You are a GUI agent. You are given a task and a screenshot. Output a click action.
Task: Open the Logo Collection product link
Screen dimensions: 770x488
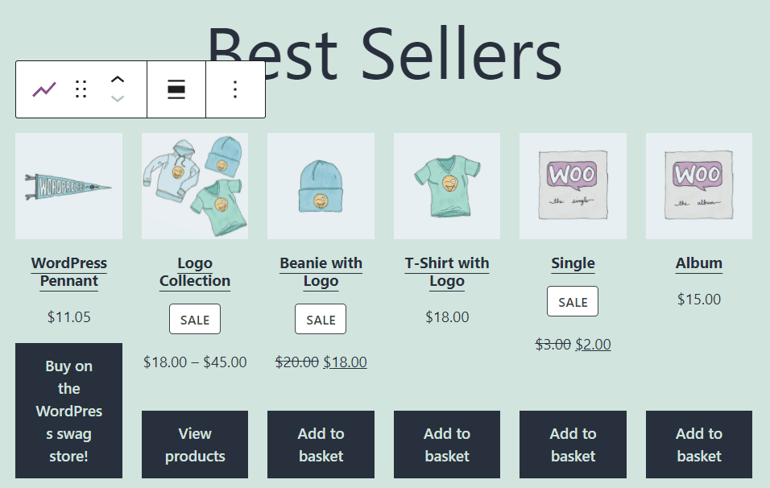[x=194, y=271]
